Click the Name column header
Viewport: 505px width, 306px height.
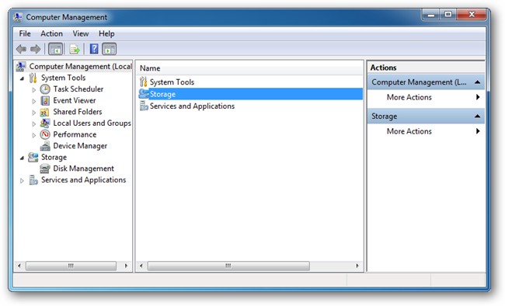pyautogui.click(x=249, y=68)
